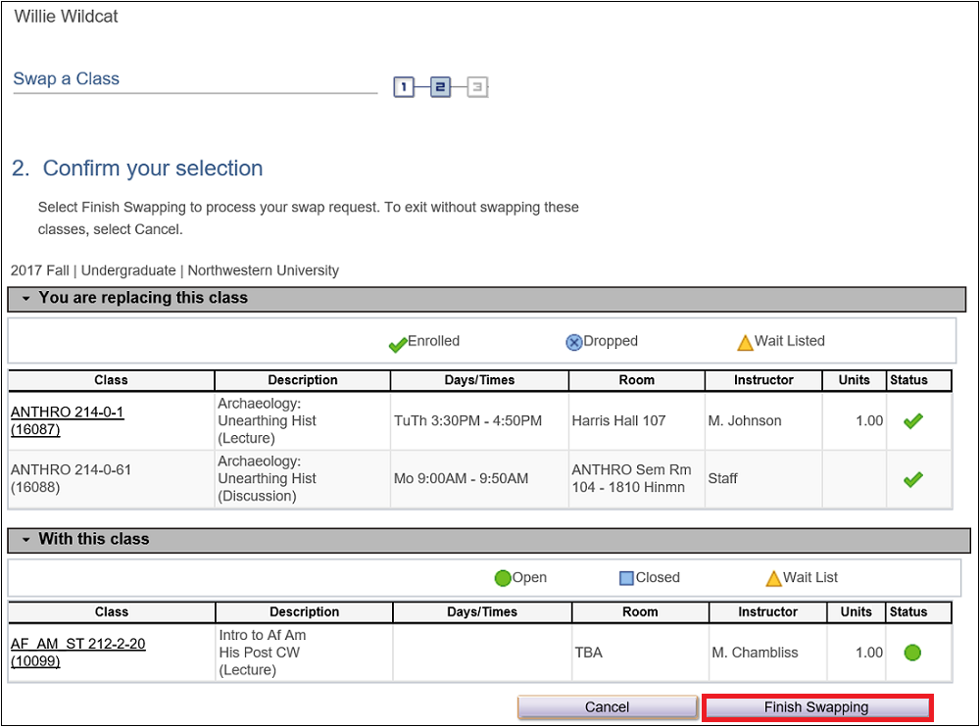This screenshot has height=727, width=980.
Task: Click open status circle for AF_AM_ST 212-2-20
Action: 912,653
